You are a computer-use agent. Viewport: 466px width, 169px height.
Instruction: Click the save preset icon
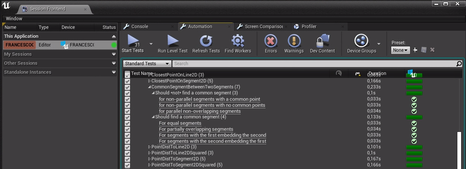click(x=424, y=50)
